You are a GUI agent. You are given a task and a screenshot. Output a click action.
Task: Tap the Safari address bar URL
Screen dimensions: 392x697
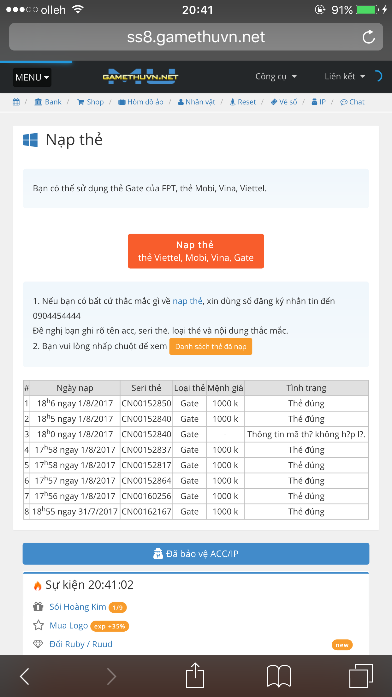click(196, 37)
